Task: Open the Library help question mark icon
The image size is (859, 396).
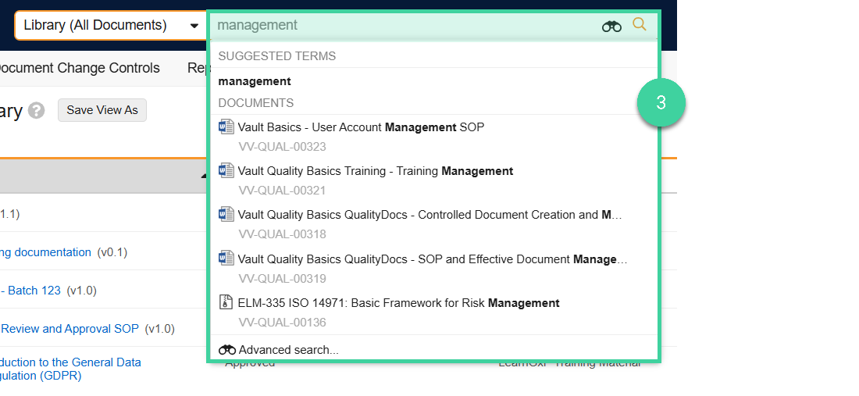Action: [37, 111]
